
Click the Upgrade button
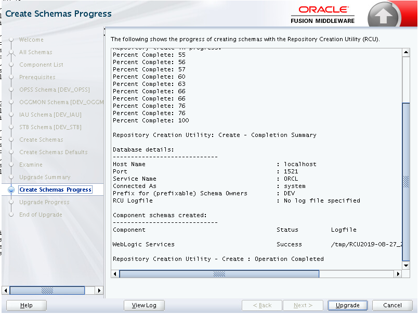pos(347,305)
